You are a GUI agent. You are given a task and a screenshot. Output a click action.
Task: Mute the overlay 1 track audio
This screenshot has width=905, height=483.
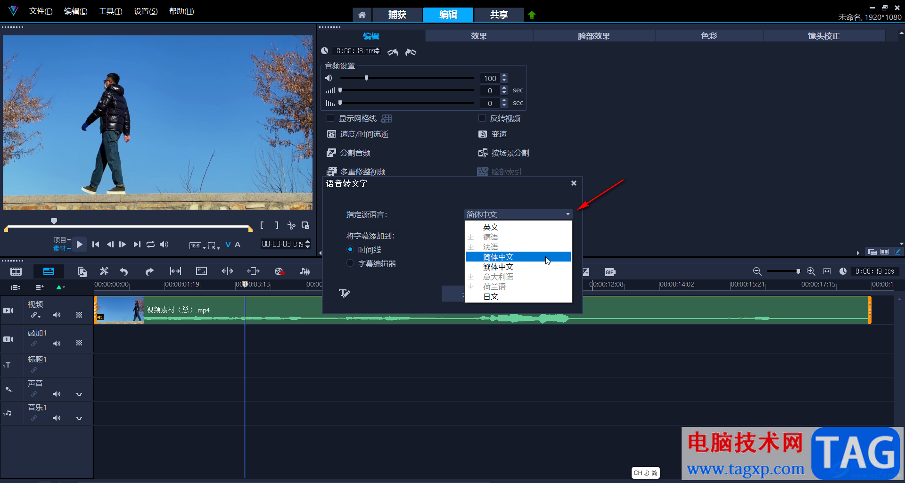(57, 344)
